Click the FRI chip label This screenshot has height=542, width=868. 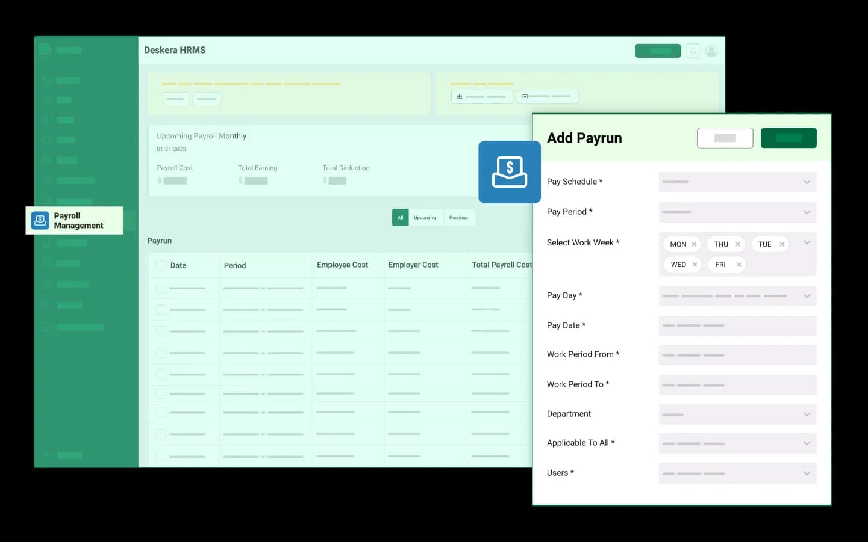(x=720, y=265)
